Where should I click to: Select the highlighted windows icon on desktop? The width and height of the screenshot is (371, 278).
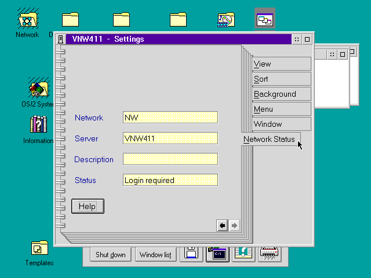[265, 20]
